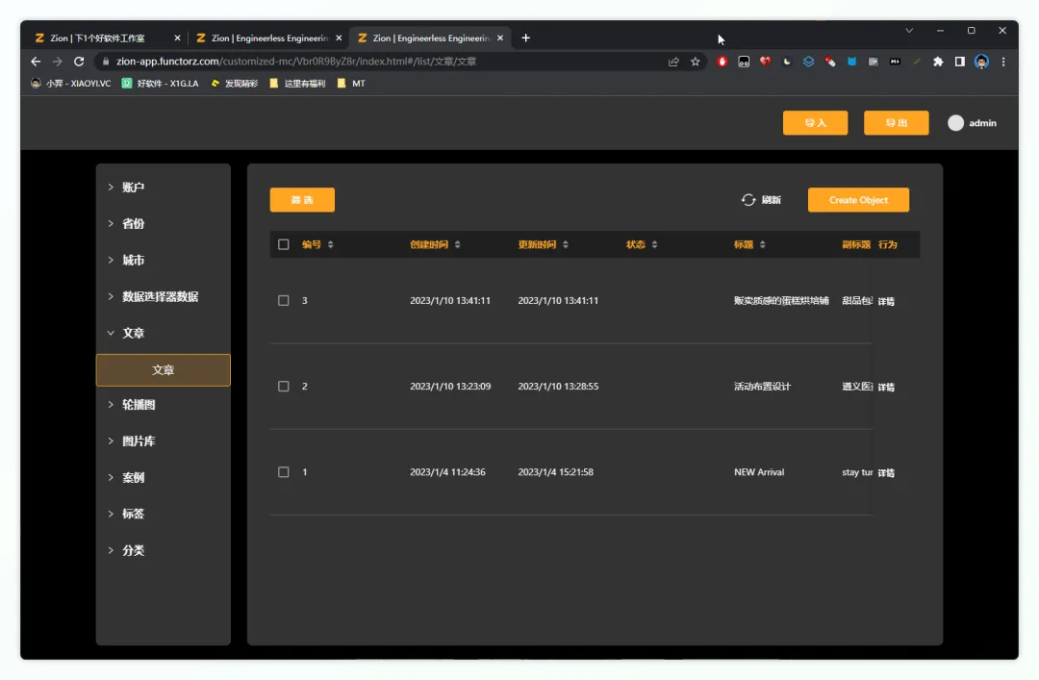Click the admin avatar circle
The height and width of the screenshot is (680, 1039).
[x=955, y=123]
